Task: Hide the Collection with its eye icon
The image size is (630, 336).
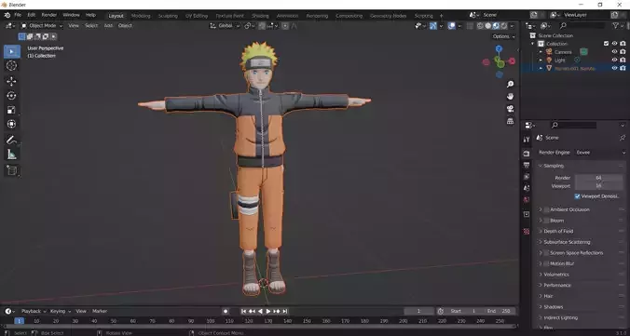Action: (614, 44)
